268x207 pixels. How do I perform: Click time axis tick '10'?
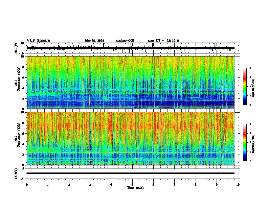[x=238, y=185]
